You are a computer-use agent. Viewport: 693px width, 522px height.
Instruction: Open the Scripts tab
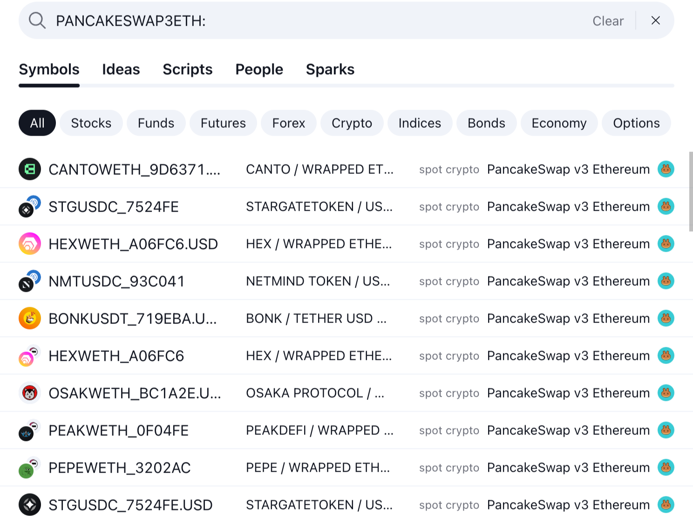coord(188,69)
